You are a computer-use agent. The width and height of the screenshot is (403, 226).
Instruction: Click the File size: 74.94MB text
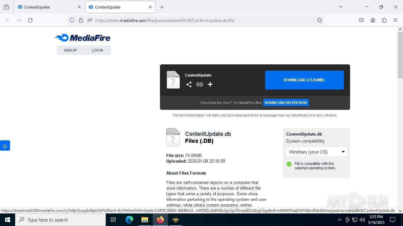[184, 155]
